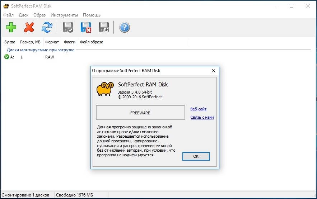This screenshot has width=317, height=199.
Task: Close the О программе dialog
Action: pos(214,71)
